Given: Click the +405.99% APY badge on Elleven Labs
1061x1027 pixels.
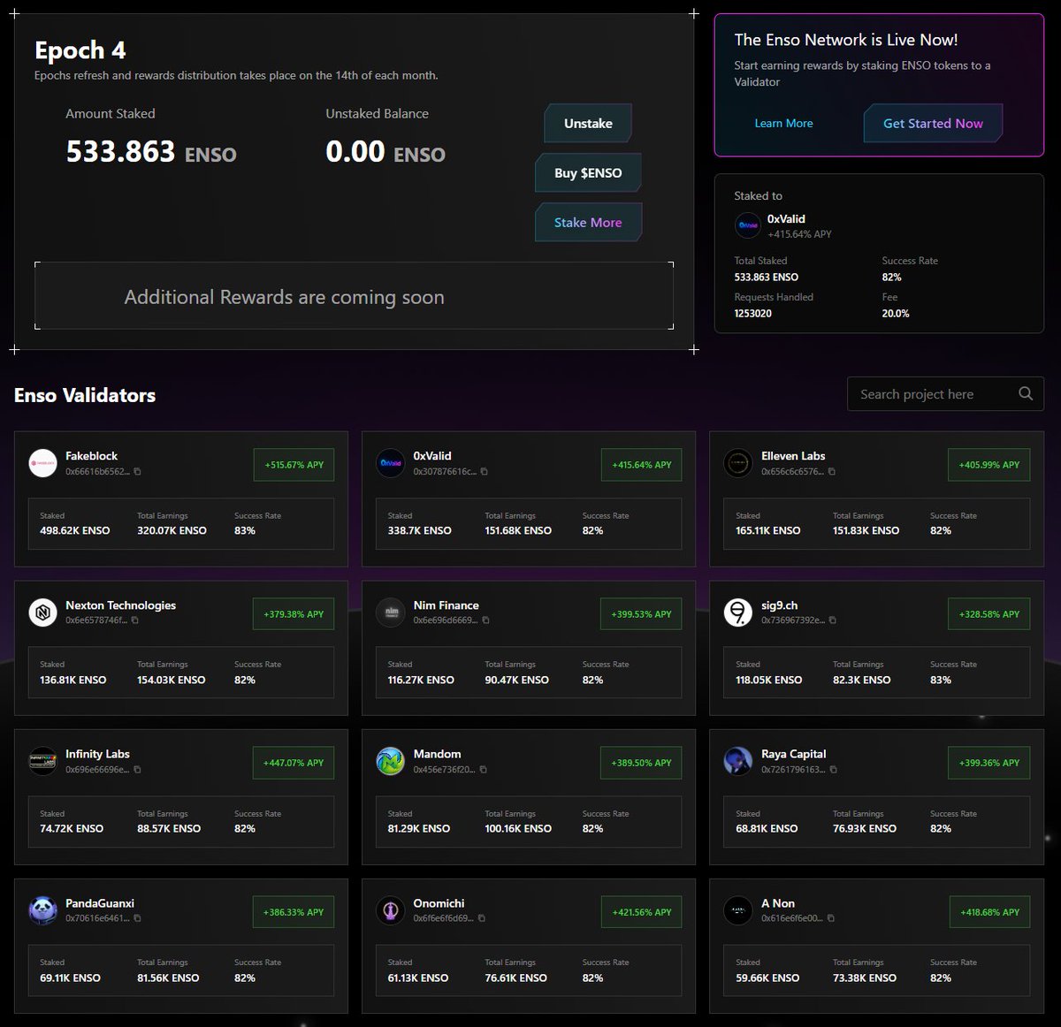Looking at the screenshot, I should click(988, 465).
